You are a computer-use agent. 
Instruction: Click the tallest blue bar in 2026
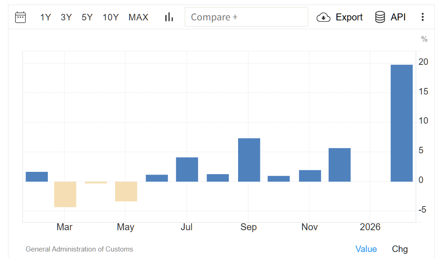(x=401, y=123)
